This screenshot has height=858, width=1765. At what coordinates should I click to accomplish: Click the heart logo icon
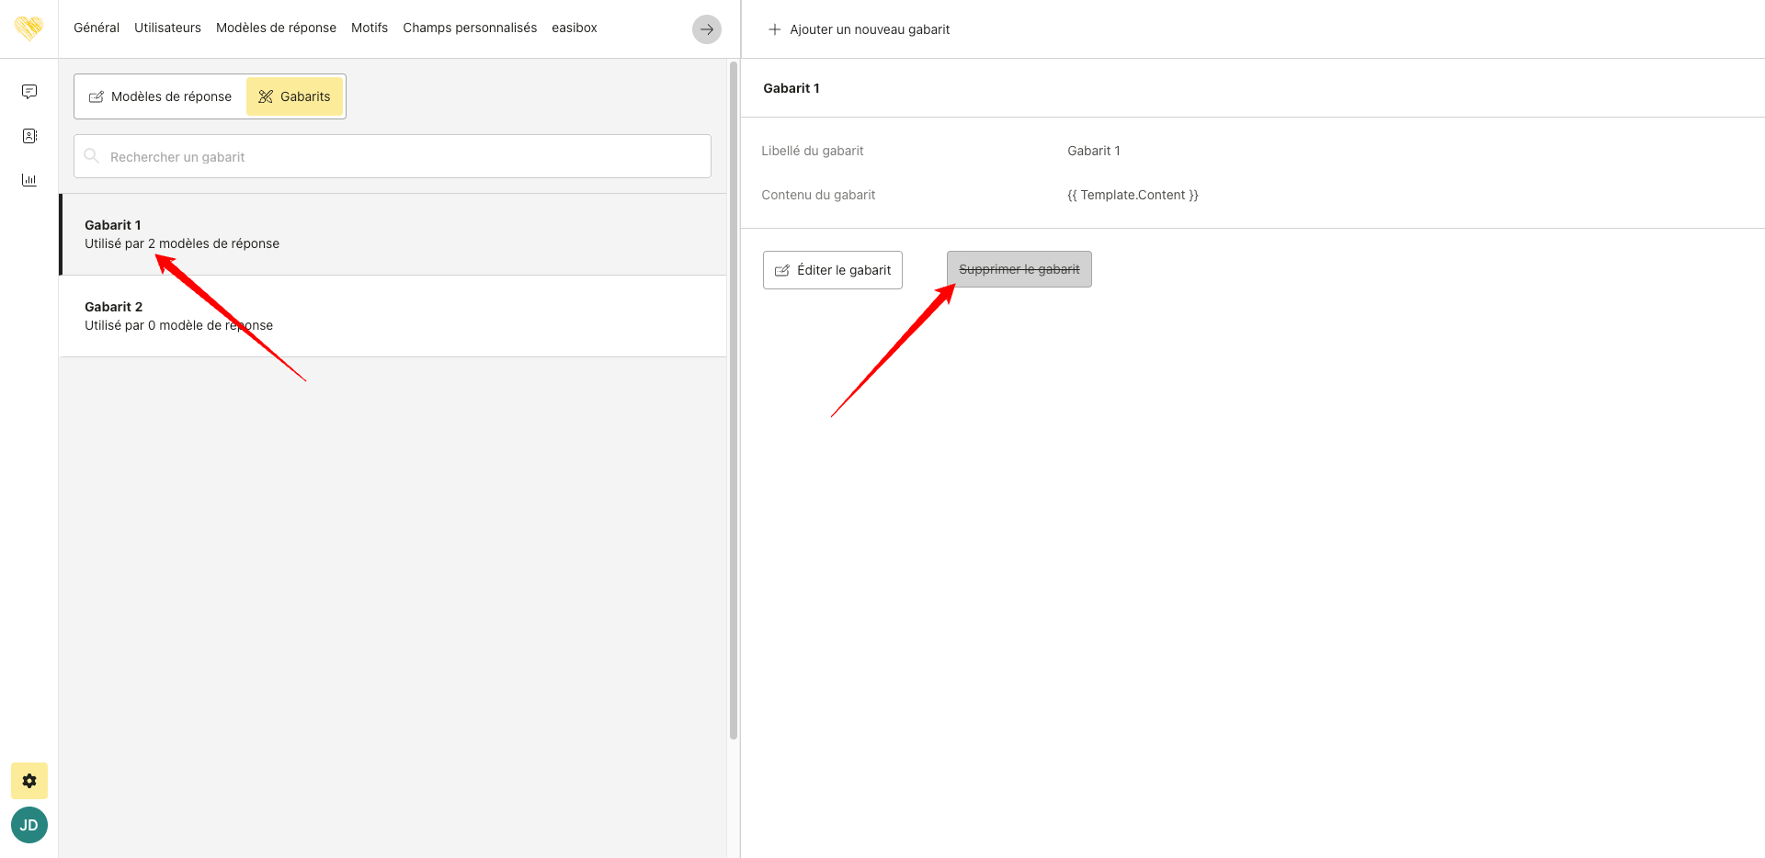pos(28,28)
